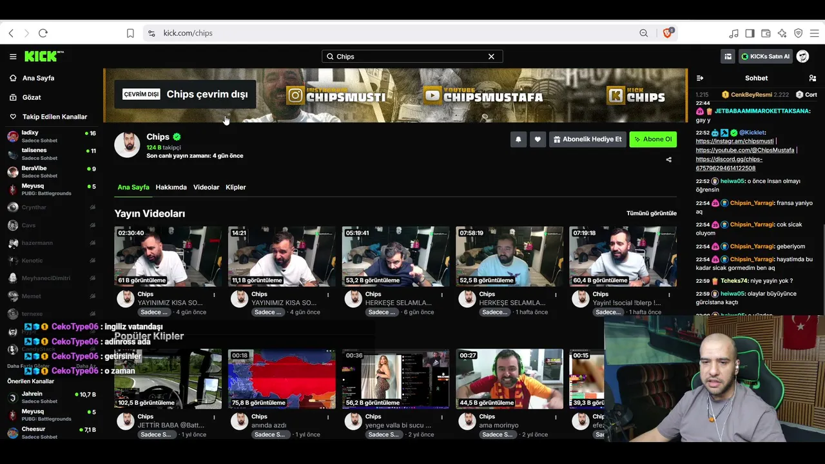825x464 pixels.
Task: Click the zoom magnifier icon in address bar
Action: tap(643, 33)
